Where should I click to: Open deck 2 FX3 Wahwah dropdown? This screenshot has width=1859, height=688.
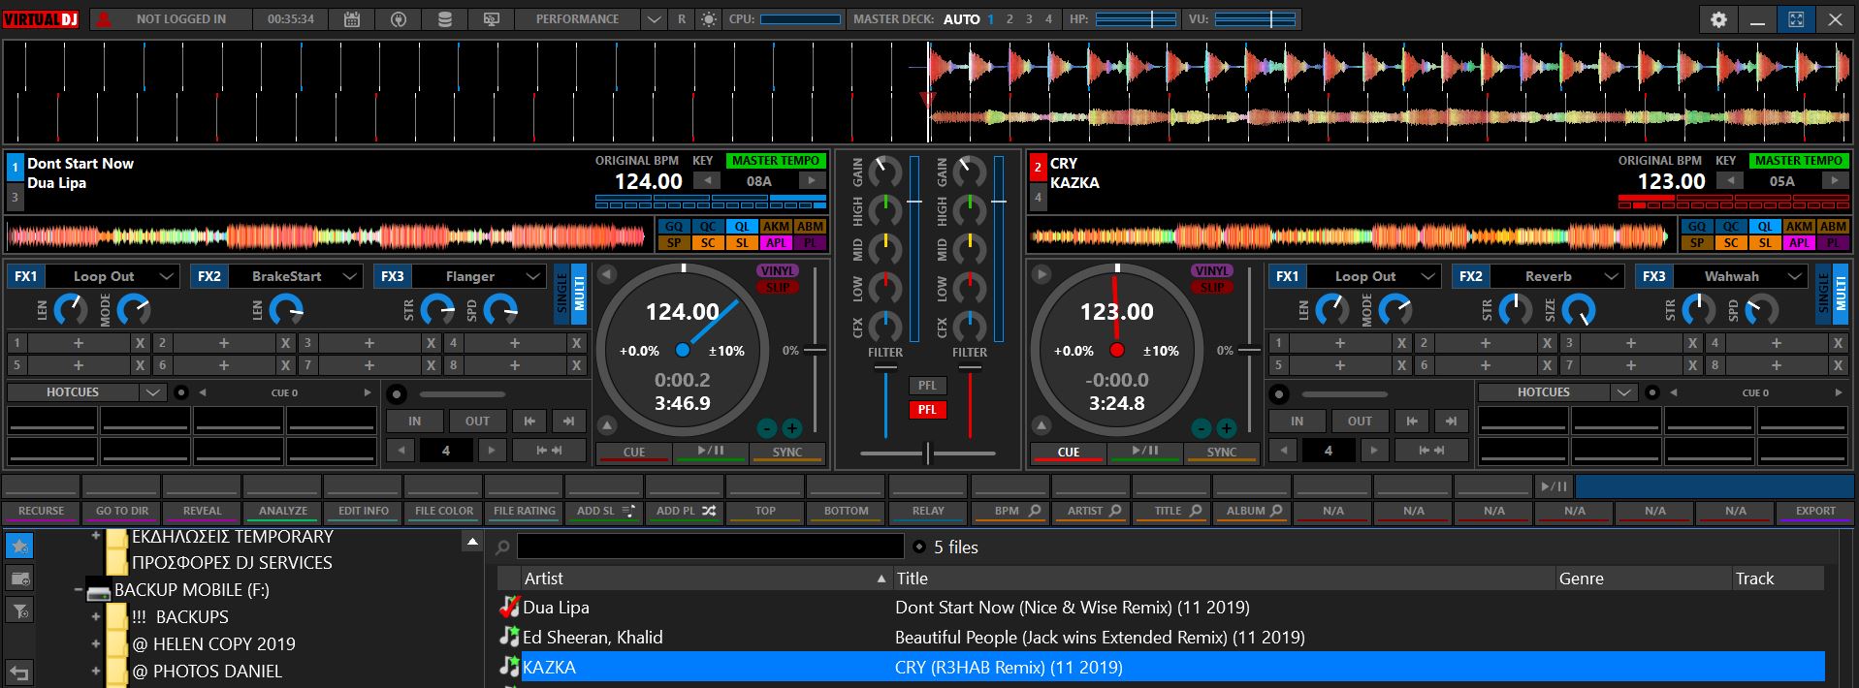pos(1795,276)
